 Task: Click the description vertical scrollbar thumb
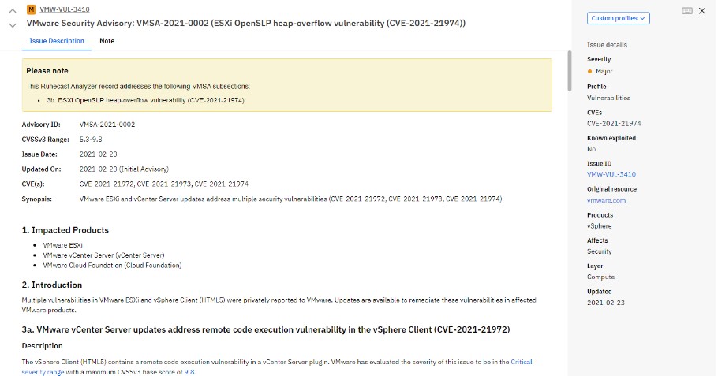tap(570, 71)
